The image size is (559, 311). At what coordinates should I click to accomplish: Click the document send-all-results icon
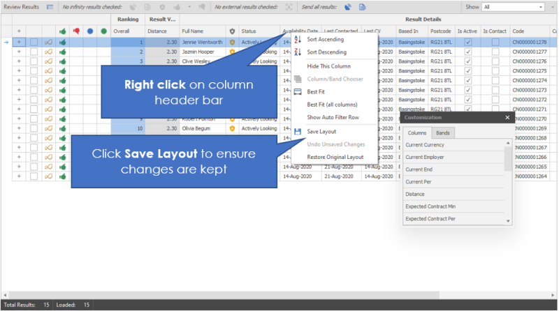[x=363, y=7]
